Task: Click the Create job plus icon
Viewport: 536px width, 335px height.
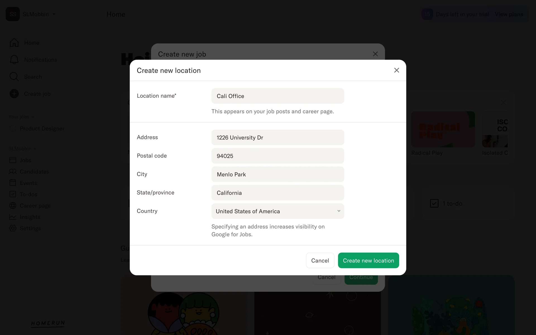Action: pos(14,94)
